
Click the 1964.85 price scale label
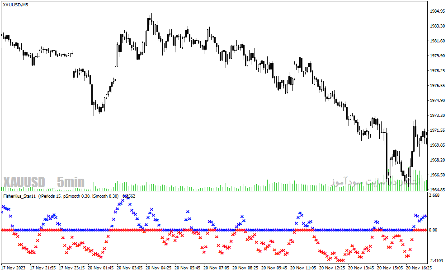click(438, 190)
